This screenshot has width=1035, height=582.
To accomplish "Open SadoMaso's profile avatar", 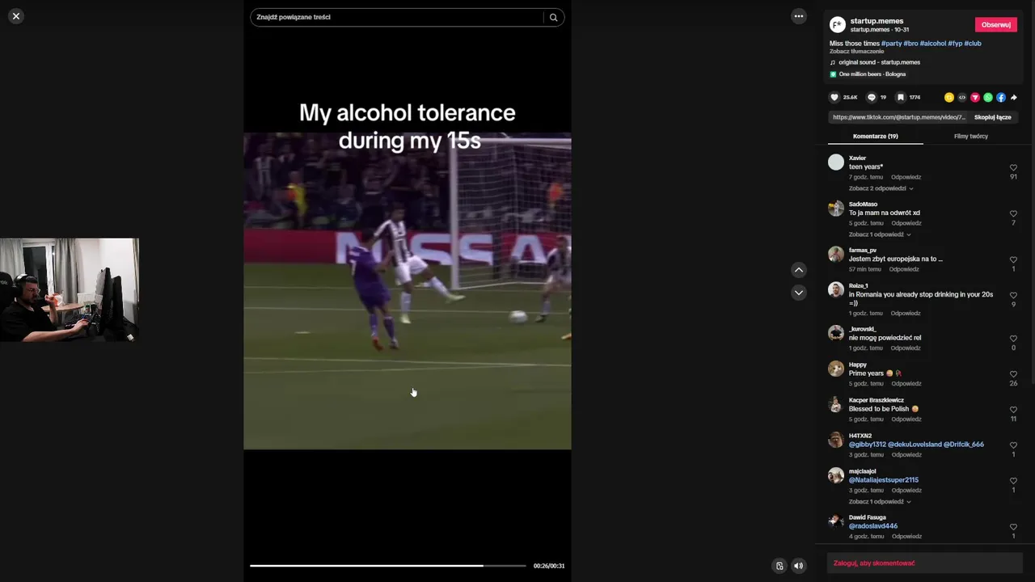I will (836, 208).
